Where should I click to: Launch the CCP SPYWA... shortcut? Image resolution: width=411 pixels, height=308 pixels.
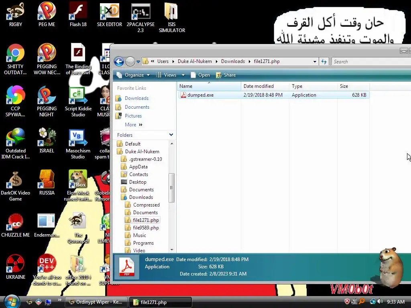(16, 101)
